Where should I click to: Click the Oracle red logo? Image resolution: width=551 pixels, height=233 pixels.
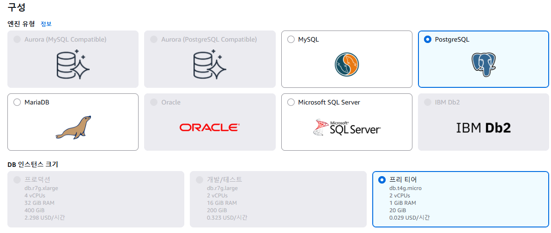(x=210, y=127)
